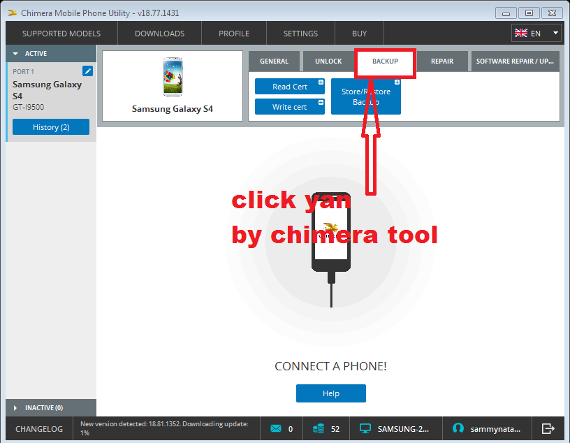The image size is (570, 443).
Task: Open the DOWNLOADS menu
Action: click(159, 34)
